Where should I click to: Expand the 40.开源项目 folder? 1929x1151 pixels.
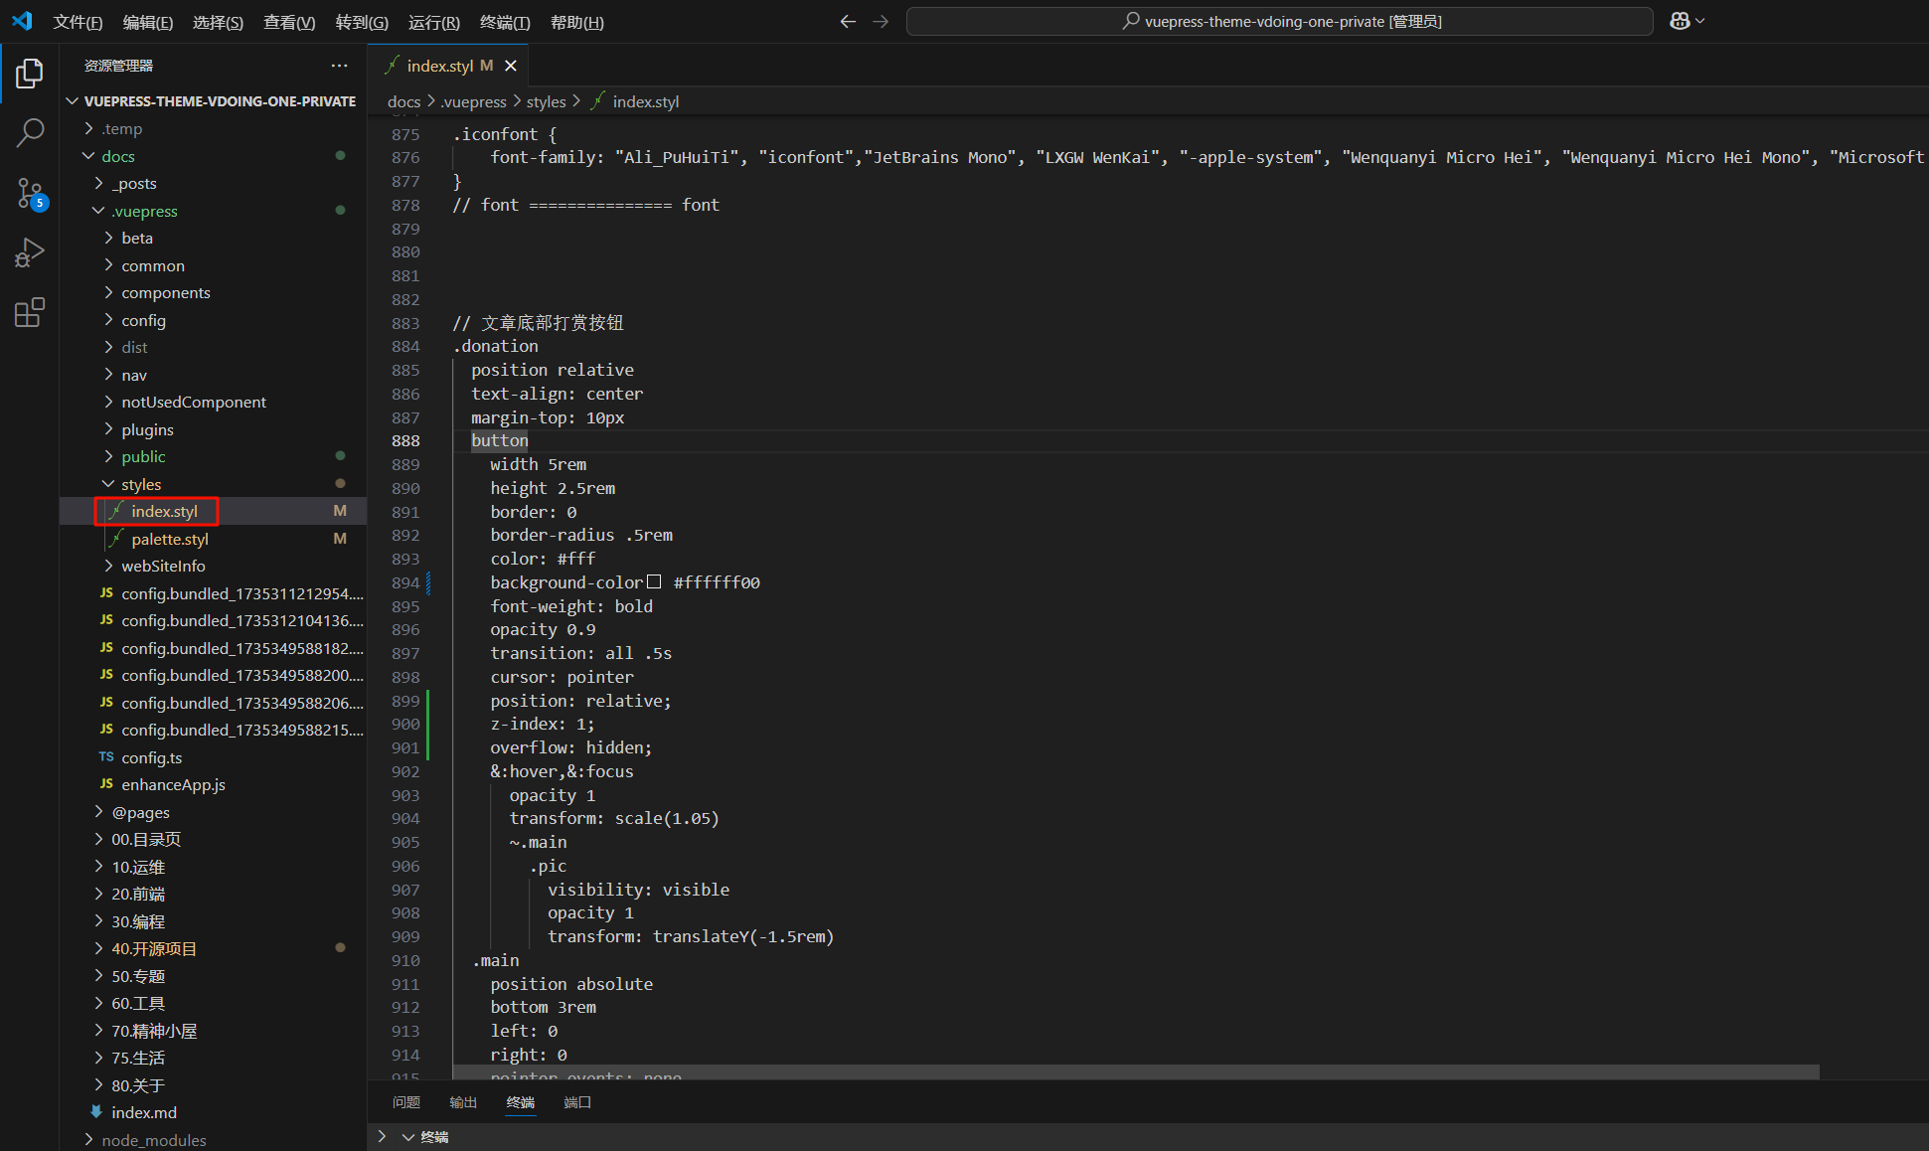coord(154,948)
